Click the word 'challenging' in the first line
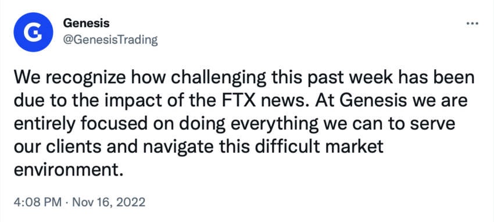The height and width of the screenshot is (222, 494). click(214, 78)
